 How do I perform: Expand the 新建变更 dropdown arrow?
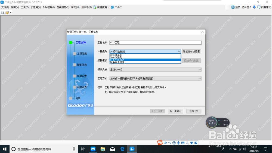pyautogui.click(x=109, y=7)
